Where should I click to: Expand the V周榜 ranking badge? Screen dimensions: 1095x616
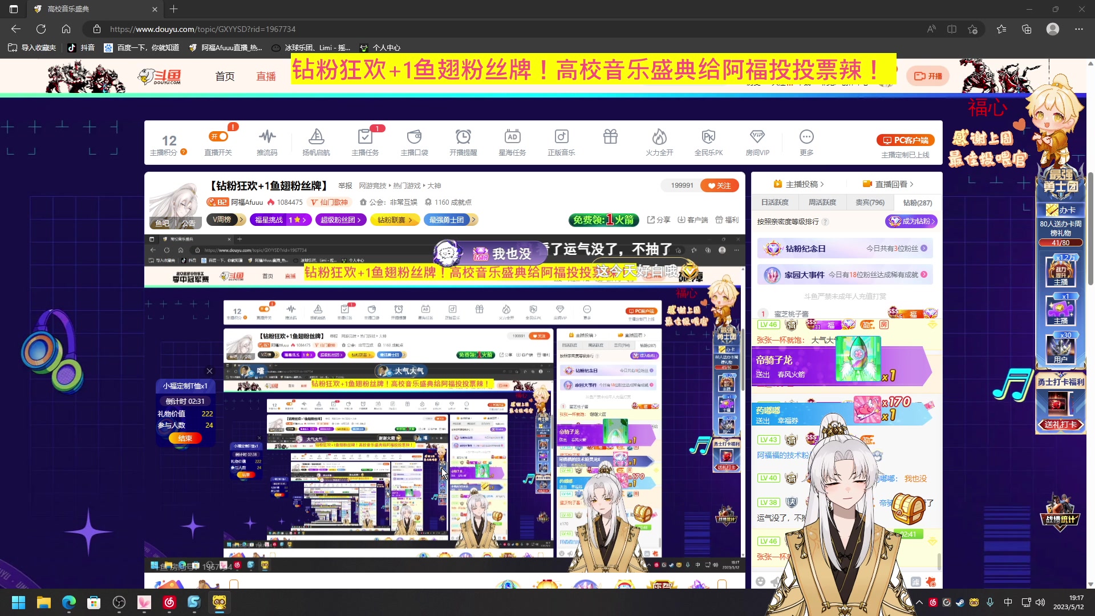click(x=226, y=220)
